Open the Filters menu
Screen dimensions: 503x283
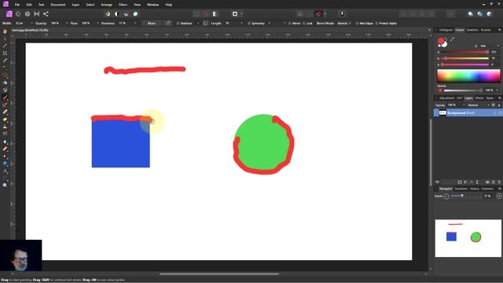tap(123, 5)
